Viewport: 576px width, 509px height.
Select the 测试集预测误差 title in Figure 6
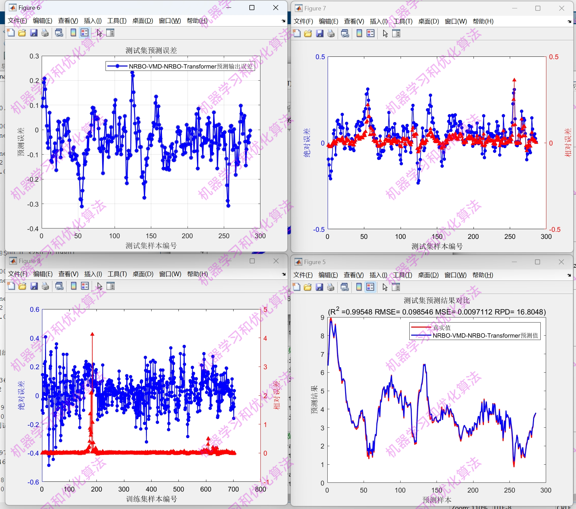tap(151, 50)
